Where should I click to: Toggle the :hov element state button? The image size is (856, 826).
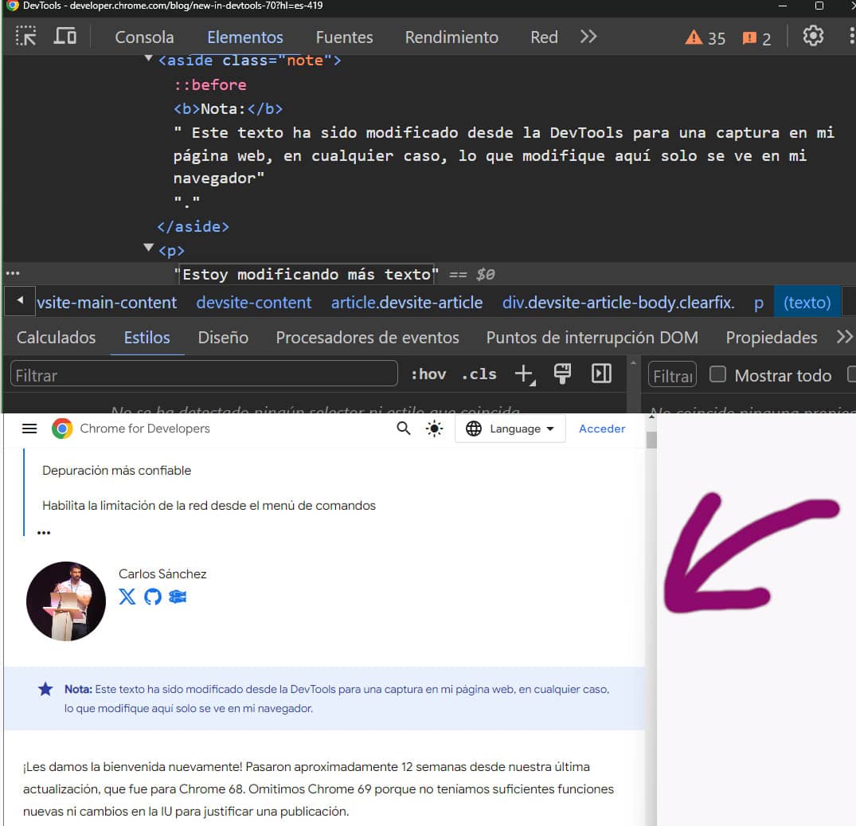pyautogui.click(x=428, y=374)
